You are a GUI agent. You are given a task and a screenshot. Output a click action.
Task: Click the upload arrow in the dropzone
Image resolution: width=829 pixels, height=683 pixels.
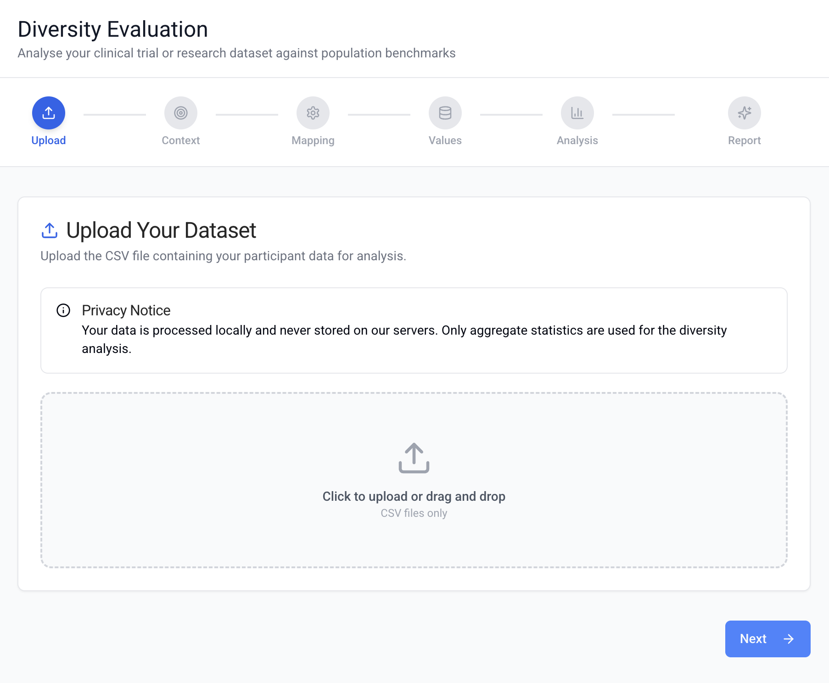(414, 458)
